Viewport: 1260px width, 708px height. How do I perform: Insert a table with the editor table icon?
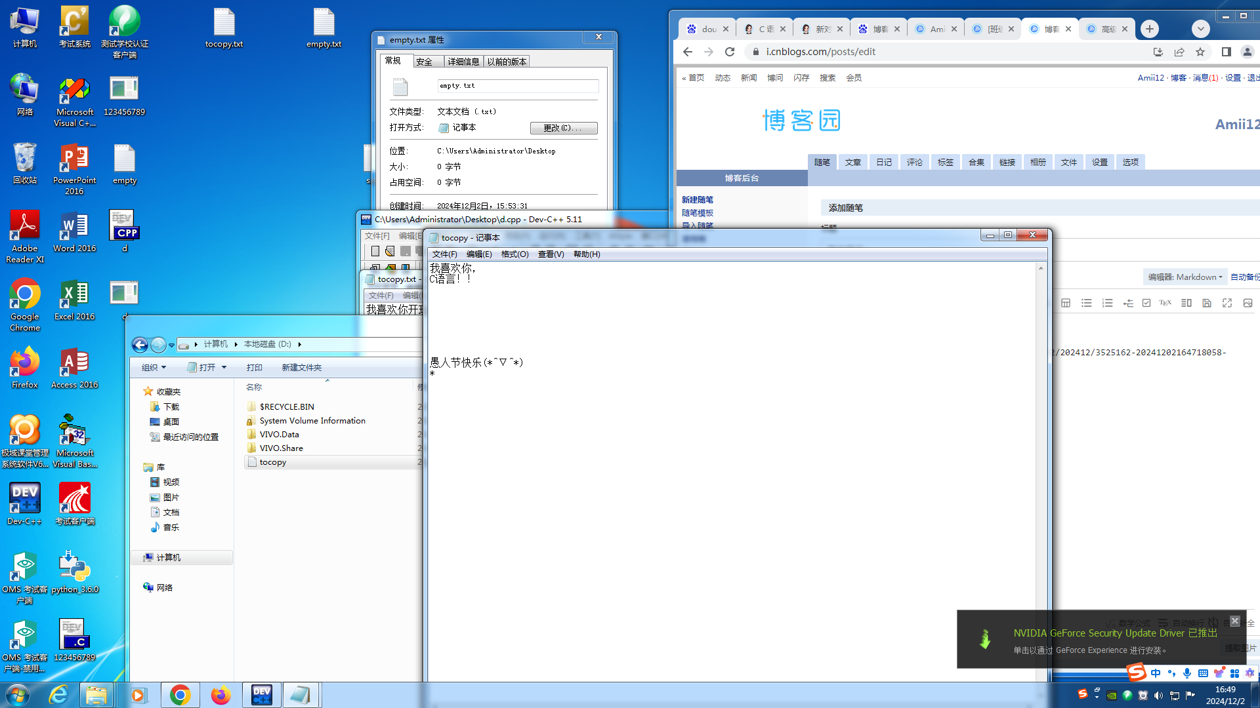[x=1066, y=303]
